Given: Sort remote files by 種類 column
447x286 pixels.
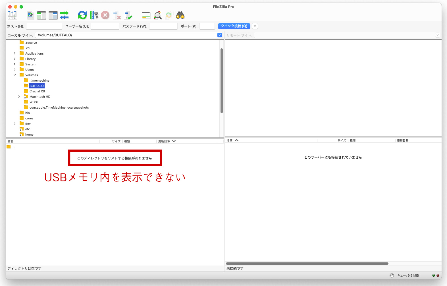Looking at the screenshot, I should (x=372, y=140).
